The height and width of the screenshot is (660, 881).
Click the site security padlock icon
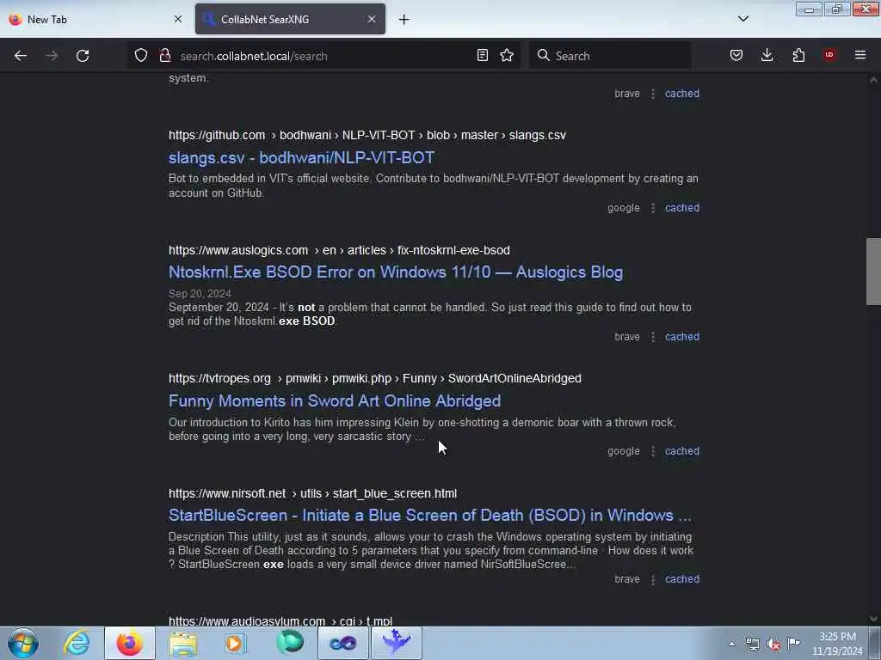[x=164, y=55]
